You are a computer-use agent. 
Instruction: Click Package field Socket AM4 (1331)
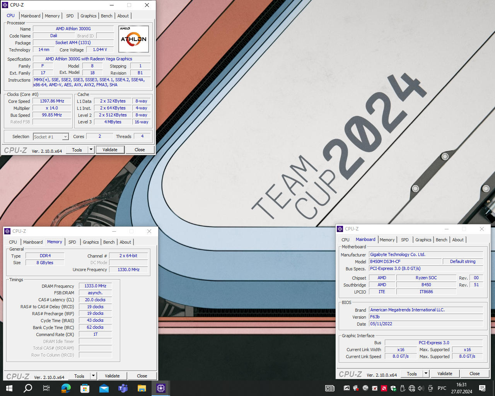click(x=73, y=43)
